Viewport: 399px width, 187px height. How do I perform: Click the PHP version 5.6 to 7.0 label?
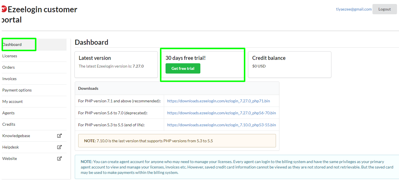(113, 113)
